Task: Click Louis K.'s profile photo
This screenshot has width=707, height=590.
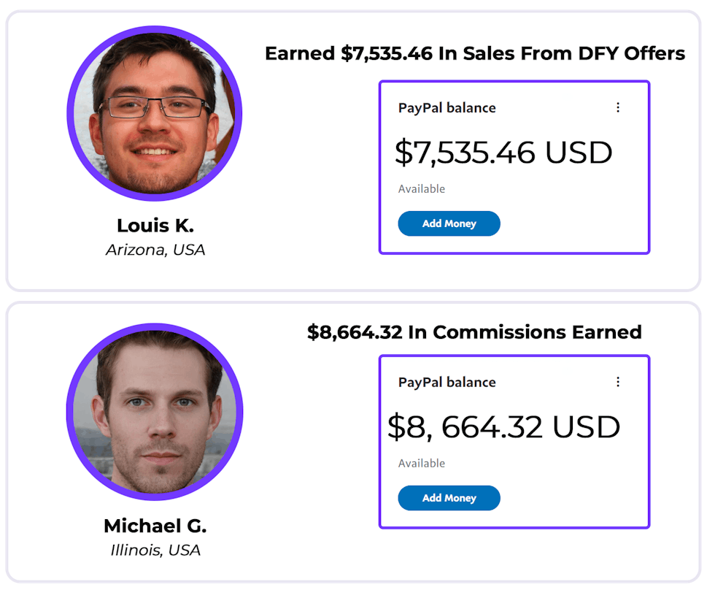Action: [x=155, y=113]
